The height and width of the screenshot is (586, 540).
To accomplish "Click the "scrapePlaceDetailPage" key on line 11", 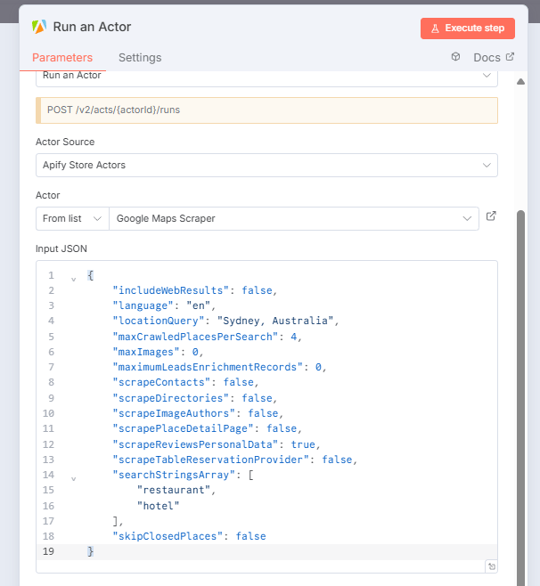I will pyautogui.click(x=183, y=428).
